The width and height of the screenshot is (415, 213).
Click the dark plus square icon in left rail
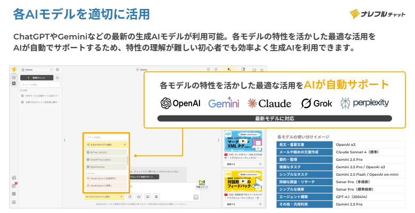14,84
